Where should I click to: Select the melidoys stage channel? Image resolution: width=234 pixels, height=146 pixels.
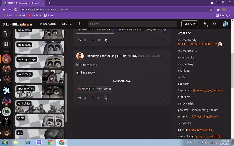pos(40,62)
